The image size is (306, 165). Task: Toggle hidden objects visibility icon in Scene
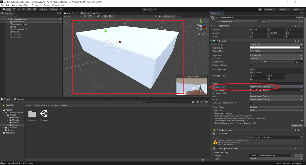click(105, 16)
